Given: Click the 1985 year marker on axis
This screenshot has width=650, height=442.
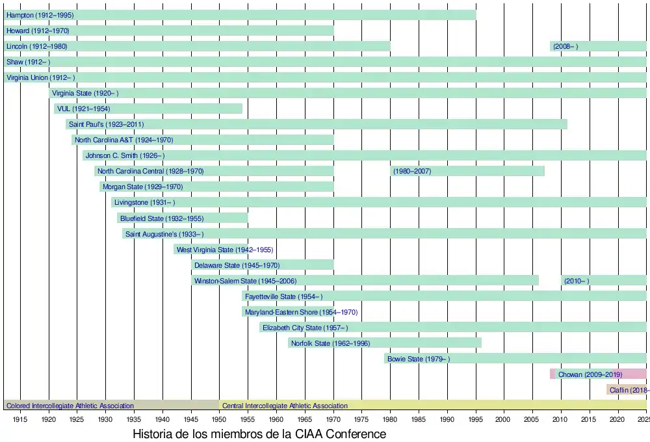Looking at the screenshot, I should pyautogui.click(x=419, y=420).
